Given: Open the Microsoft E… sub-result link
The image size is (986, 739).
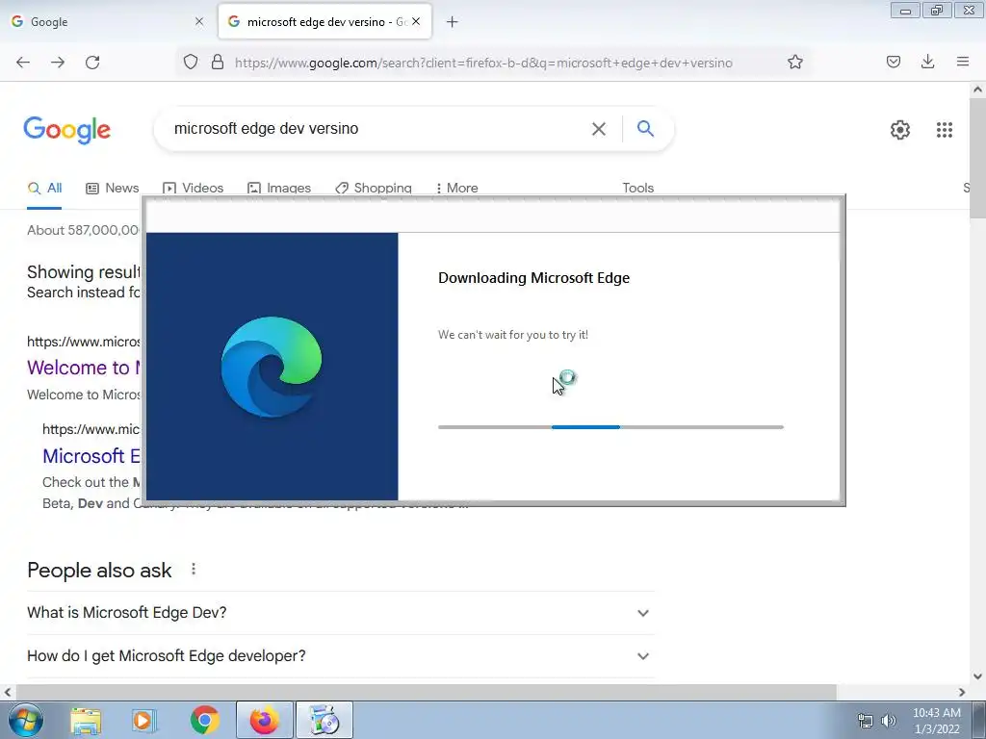Looking at the screenshot, I should [91, 456].
